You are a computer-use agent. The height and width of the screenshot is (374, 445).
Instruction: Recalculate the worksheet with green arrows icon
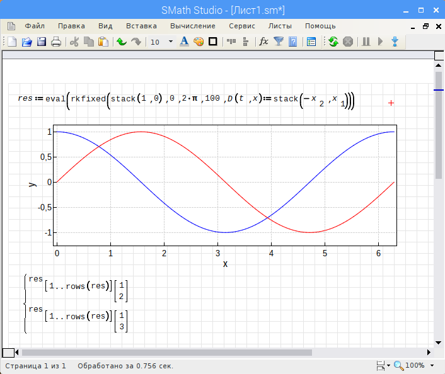333,42
